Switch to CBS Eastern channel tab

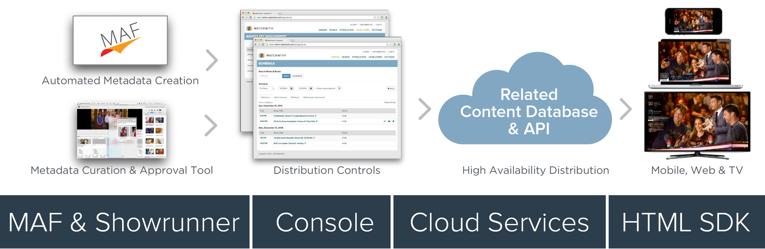tap(265, 97)
